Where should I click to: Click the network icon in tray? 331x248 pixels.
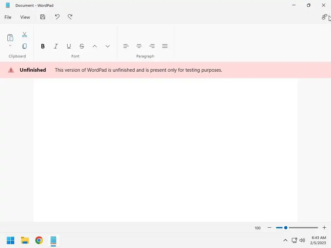pos(294,240)
